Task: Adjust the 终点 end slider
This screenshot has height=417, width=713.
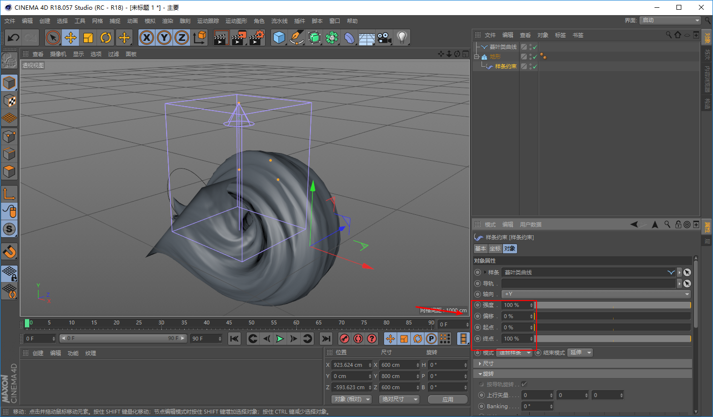Action: [613, 339]
